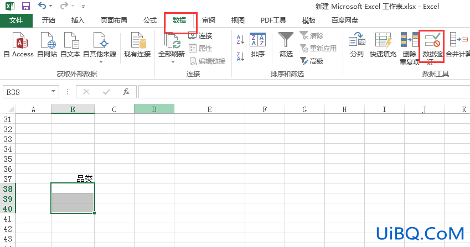Viewport: 470px width, 247px height.
Task: Select column A header
Action: coord(33,109)
